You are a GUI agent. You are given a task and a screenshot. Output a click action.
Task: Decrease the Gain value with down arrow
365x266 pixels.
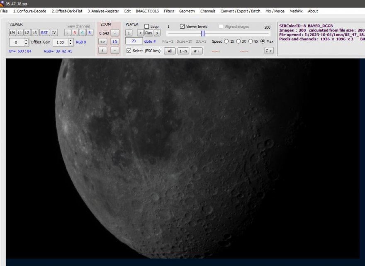(71, 44)
